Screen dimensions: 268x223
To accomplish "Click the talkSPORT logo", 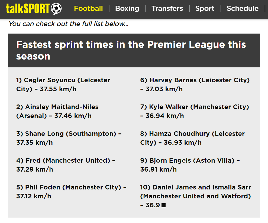I will (x=34, y=9).
